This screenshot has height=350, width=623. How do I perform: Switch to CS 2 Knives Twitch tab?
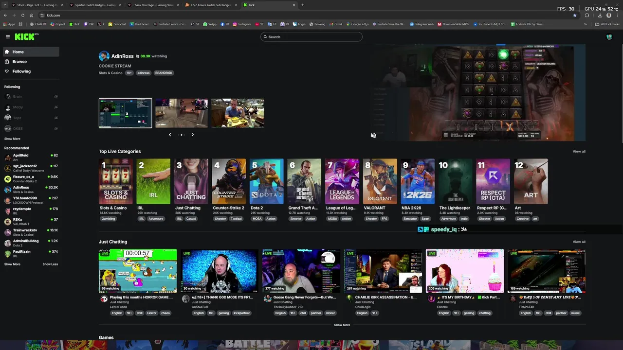click(x=211, y=5)
